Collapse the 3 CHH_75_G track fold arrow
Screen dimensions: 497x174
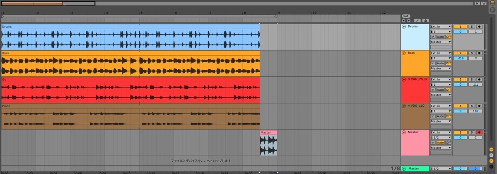404,80
